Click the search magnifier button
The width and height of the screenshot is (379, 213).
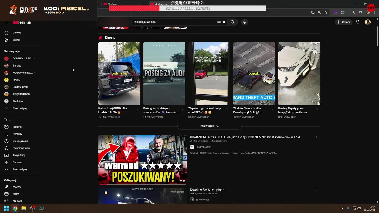(232, 22)
